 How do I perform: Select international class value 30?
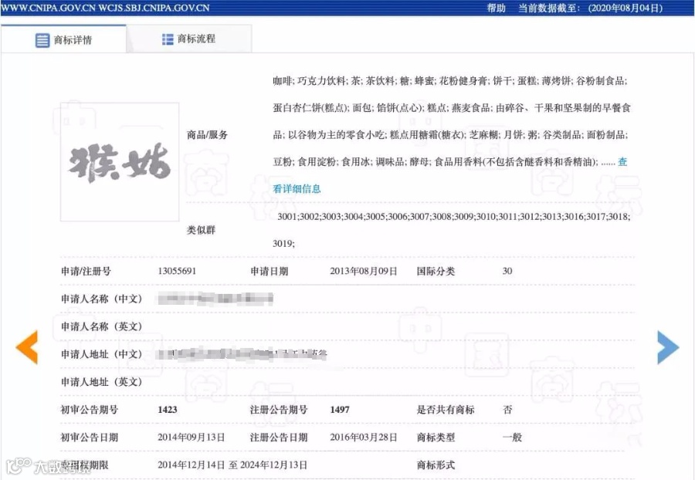(507, 271)
